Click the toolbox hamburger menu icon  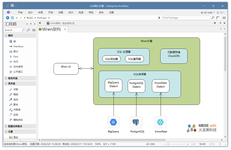34,30
